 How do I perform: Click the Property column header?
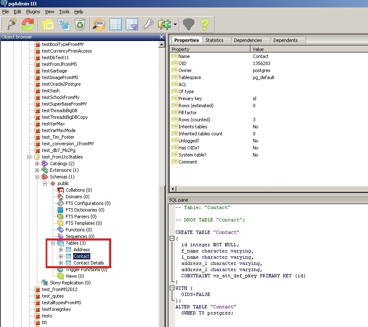pyautogui.click(x=210, y=49)
